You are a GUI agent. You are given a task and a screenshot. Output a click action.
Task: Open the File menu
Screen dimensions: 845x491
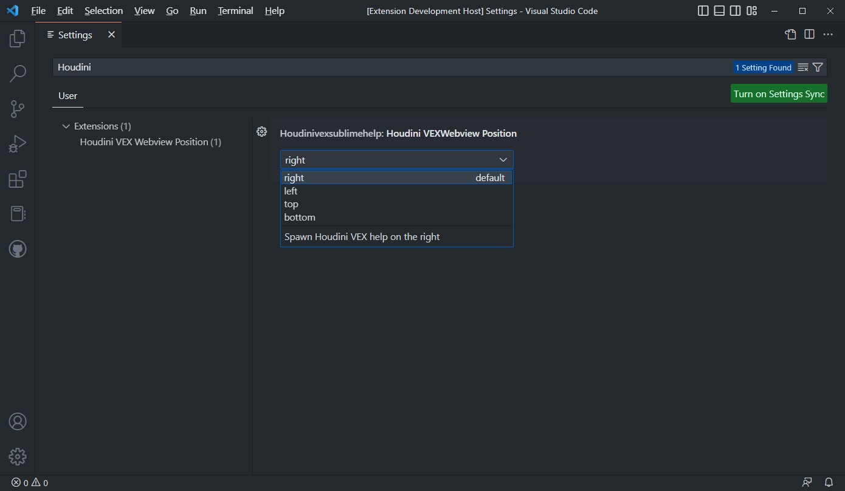(38, 11)
